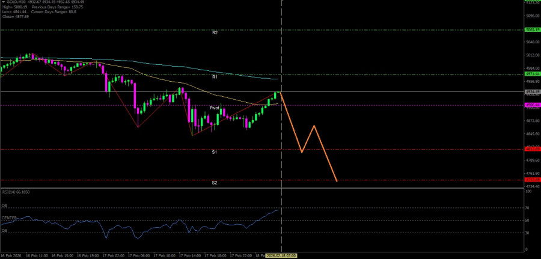Click the gray 4934.49 current price tag
Image resolution: width=541 pixels, height=259 pixels.
pyautogui.click(x=532, y=92)
